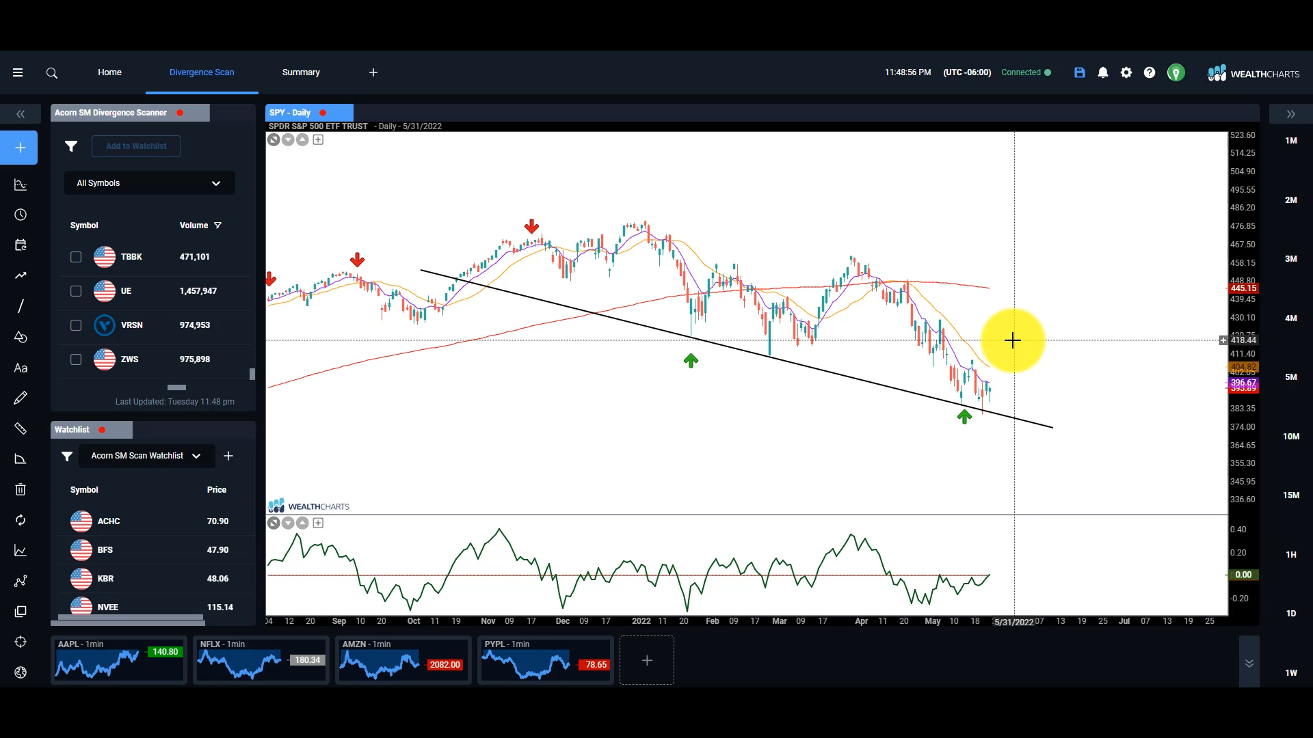Screen dimensions: 1313x738
Task: Open the line chart type icon
Action: [x=21, y=551]
